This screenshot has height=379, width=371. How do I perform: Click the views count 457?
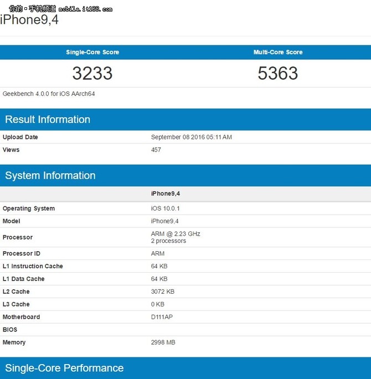(156, 150)
